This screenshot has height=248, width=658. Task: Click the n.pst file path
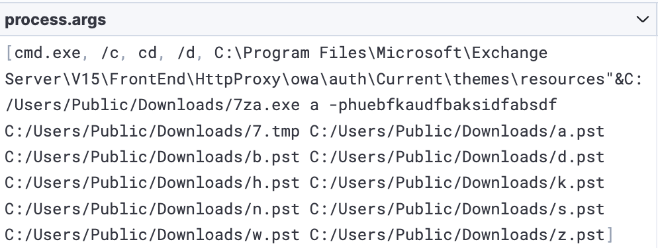[x=152, y=208]
